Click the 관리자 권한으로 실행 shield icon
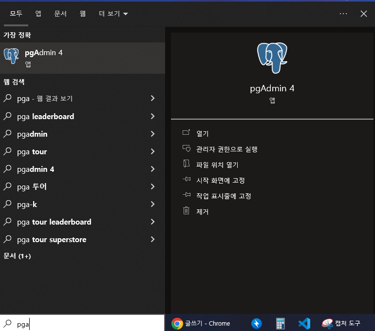This screenshot has width=375, height=331. (187, 148)
